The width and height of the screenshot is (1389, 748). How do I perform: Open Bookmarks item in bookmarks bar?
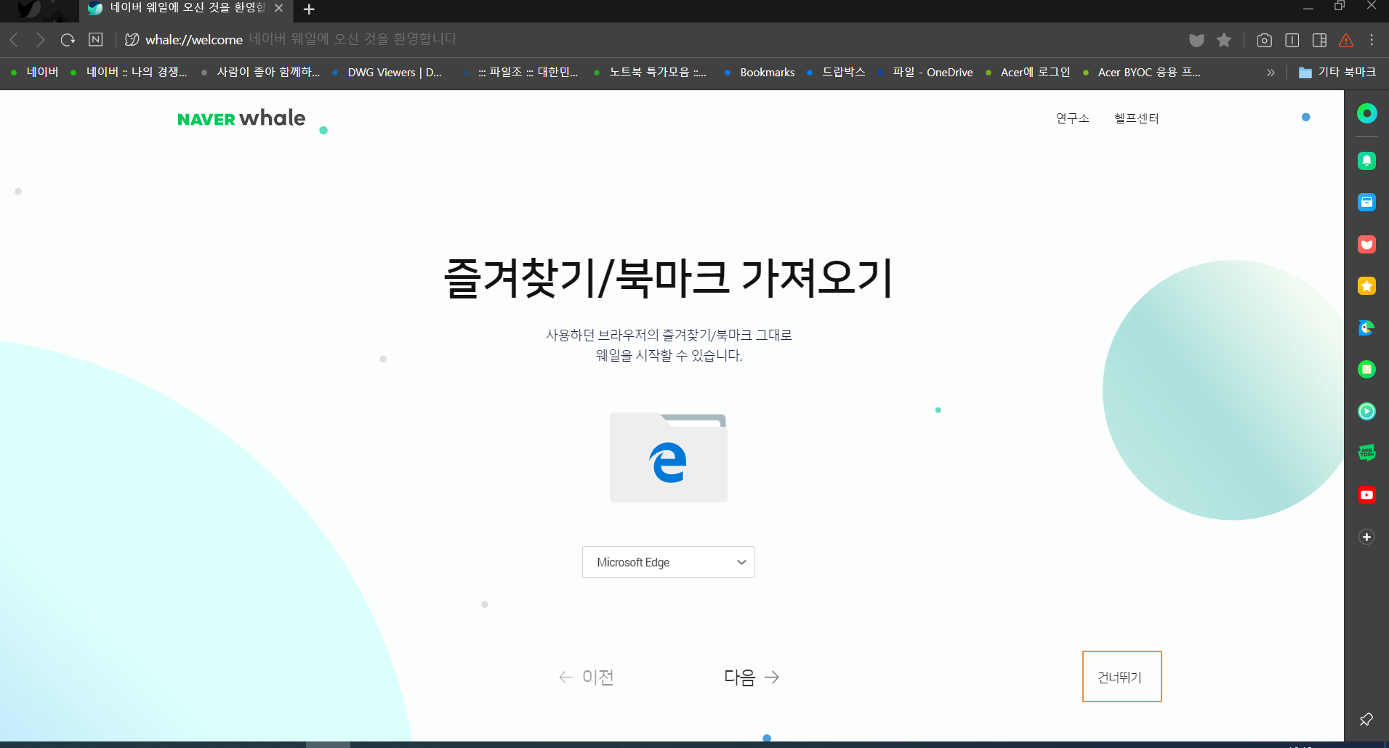pos(760,72)
